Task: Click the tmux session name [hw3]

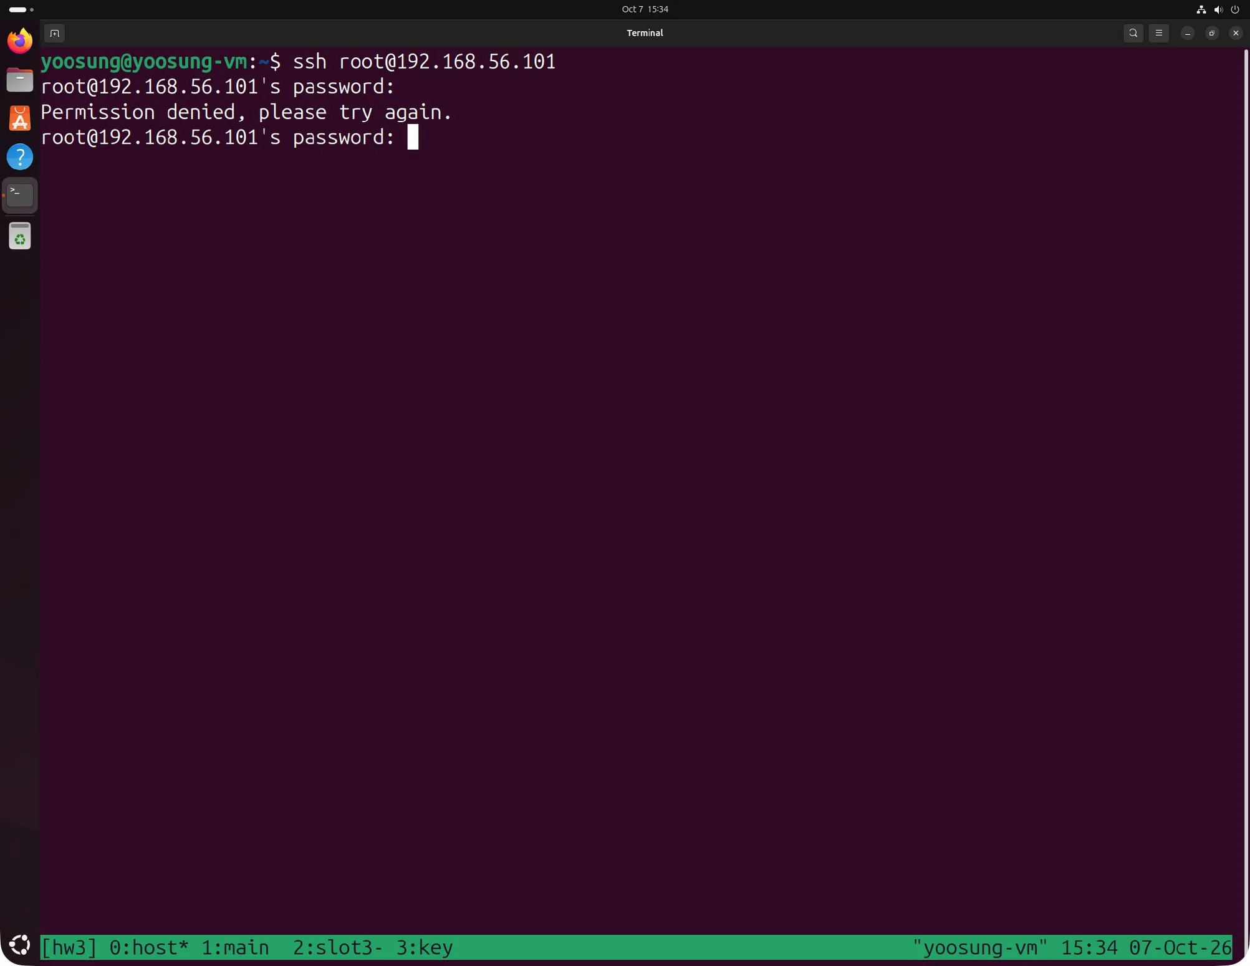Action: pyautogui.click(x=69, y=948)
